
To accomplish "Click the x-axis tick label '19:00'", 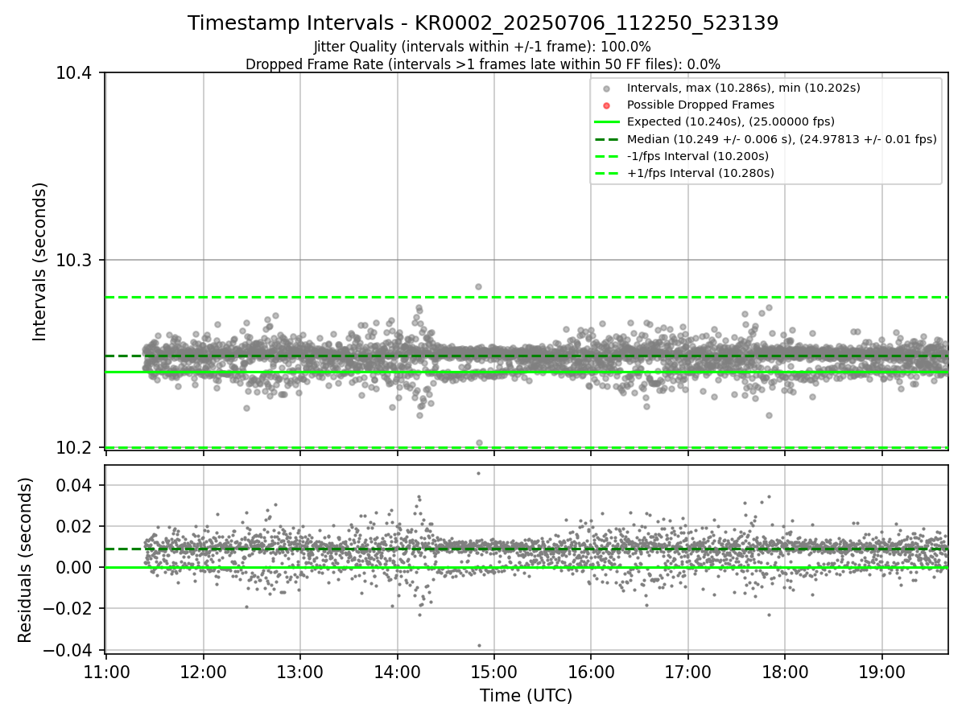I will click(x=882, y=672).
